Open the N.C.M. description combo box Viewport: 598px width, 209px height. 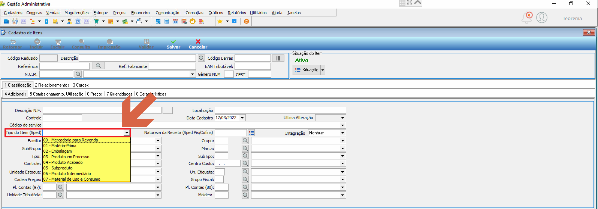[139, 74]
